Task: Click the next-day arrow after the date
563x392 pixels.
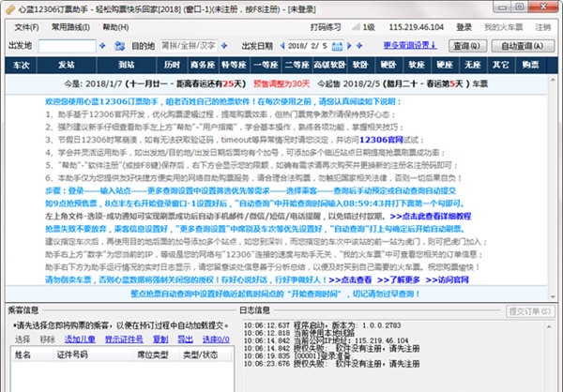Action: pos(349,46)
